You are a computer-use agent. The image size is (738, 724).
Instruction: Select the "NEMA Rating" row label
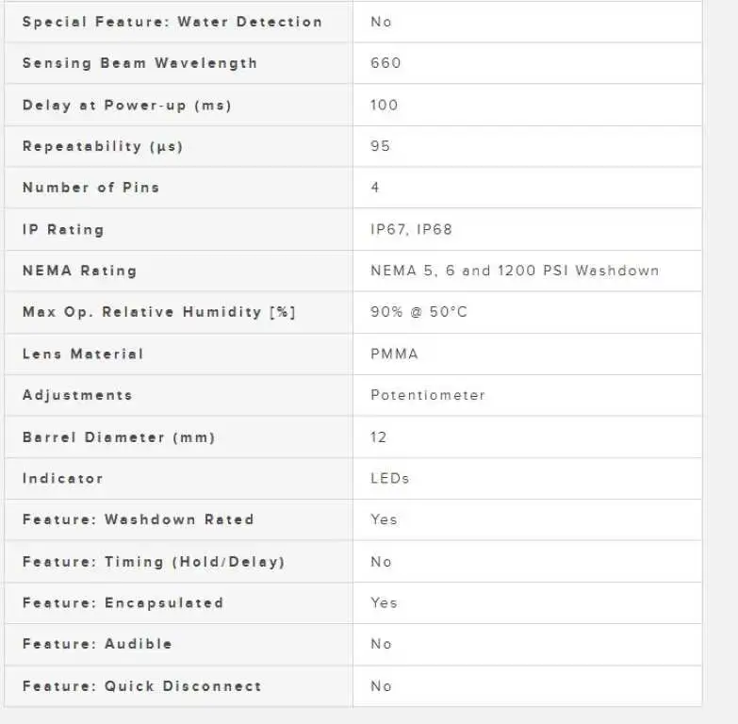79,271
